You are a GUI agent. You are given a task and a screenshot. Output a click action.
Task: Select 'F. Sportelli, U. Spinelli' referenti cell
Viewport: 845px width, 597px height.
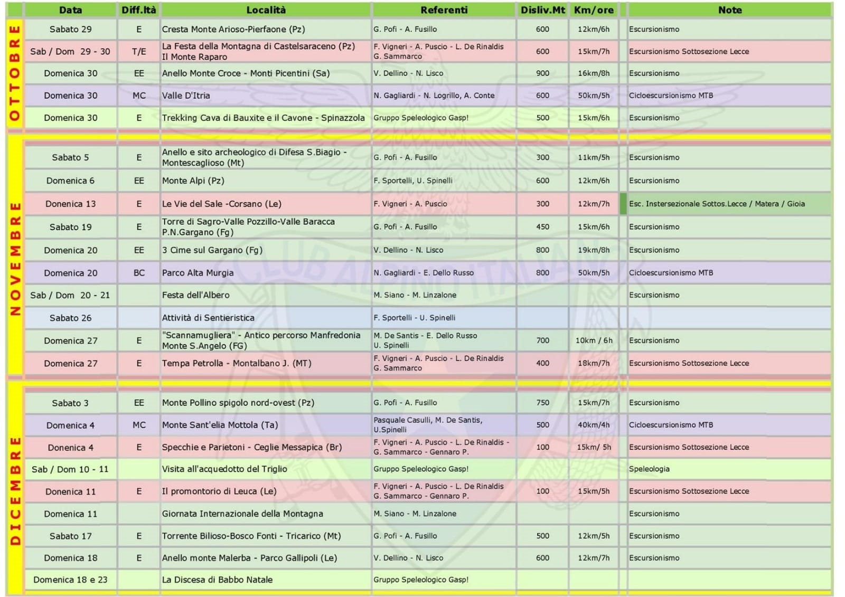[444, 181]
